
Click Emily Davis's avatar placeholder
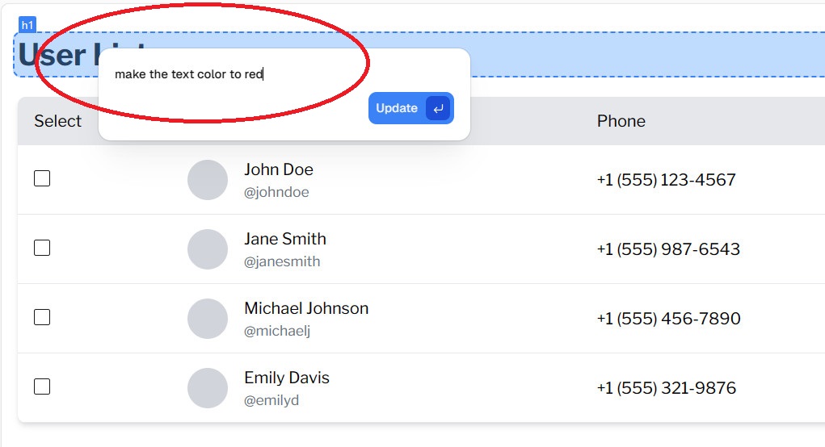208,387
